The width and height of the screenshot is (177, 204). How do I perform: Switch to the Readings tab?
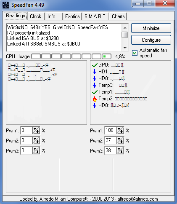coord(16,16)
